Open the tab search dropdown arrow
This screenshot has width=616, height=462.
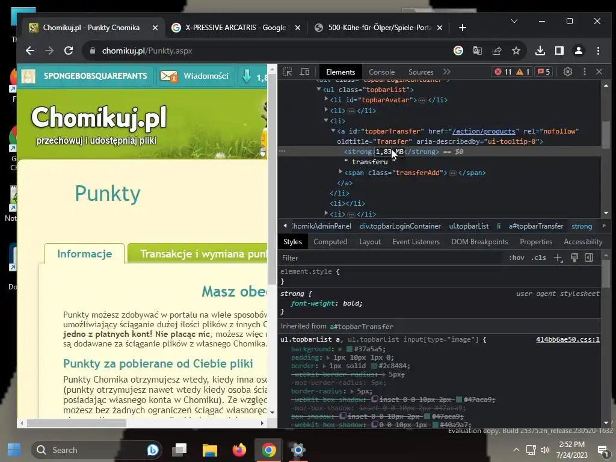(514, 21)
